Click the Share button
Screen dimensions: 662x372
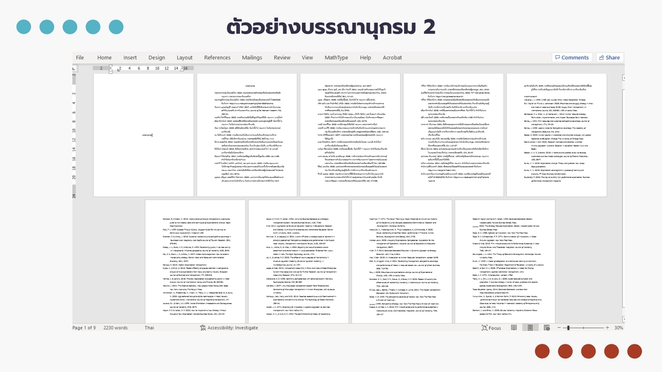tap(610, 58)
